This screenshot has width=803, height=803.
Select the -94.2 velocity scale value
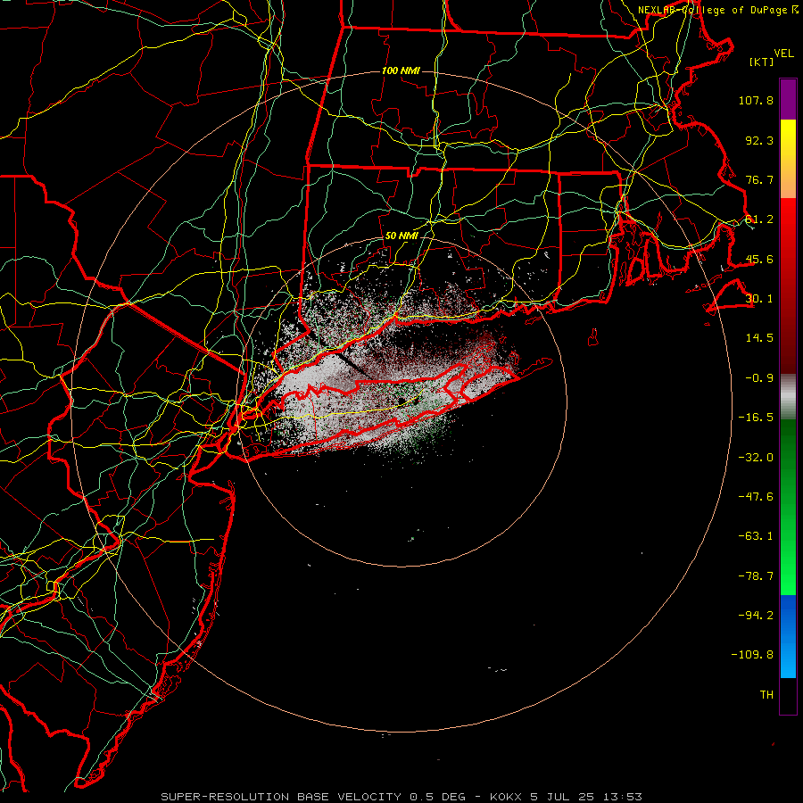click(x=756, y=616)
